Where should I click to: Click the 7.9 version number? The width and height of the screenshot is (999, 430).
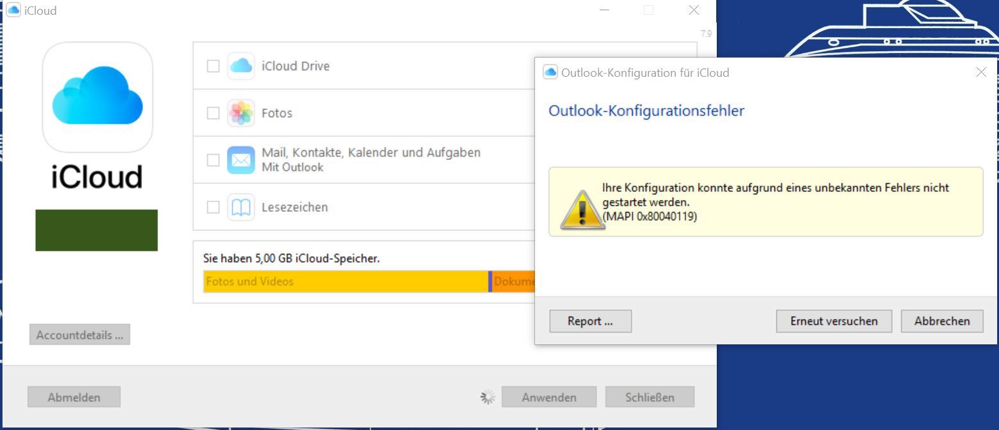pos(706,33)
